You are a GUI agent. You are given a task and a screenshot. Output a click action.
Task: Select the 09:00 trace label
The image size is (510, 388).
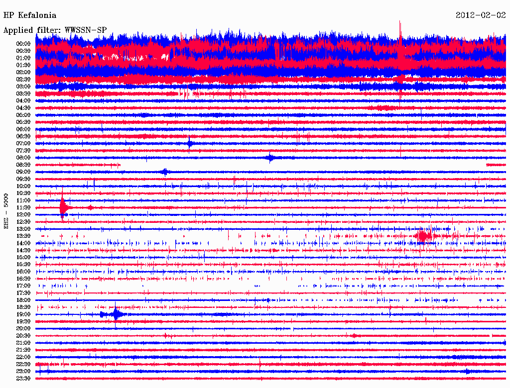23,172
